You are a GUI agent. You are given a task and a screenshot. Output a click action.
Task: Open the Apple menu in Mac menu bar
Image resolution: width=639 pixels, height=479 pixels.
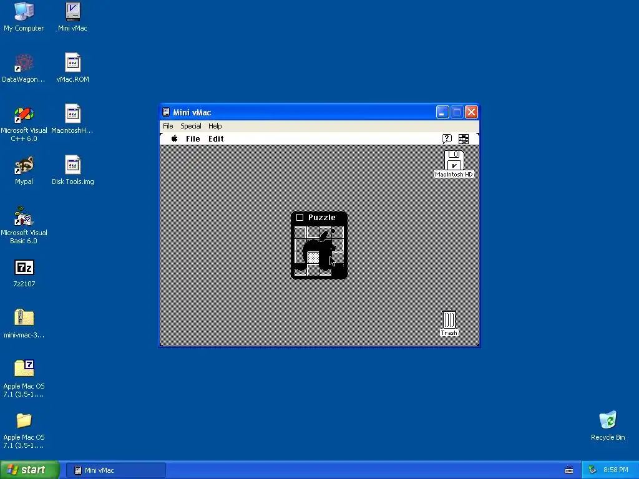click(x=175, y=138)
